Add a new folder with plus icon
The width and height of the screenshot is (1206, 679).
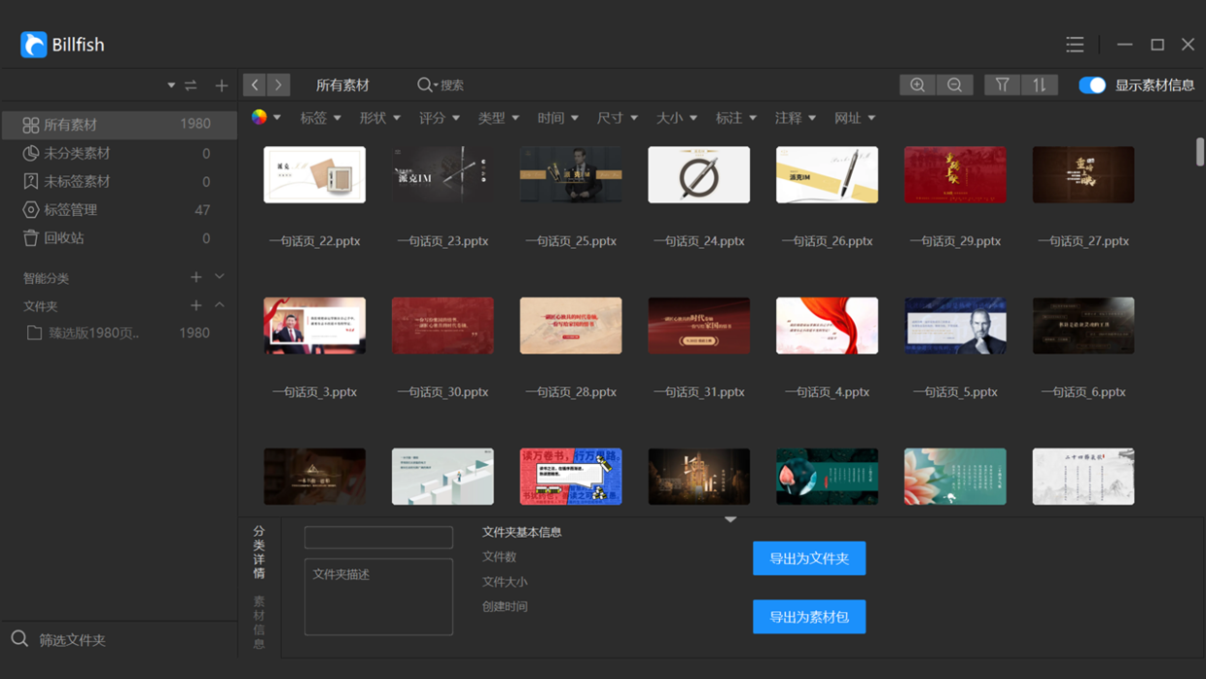pos(195,305)
